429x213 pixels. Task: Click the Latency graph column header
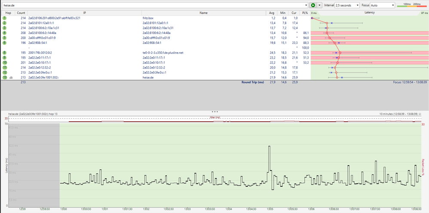coord(370,13)
